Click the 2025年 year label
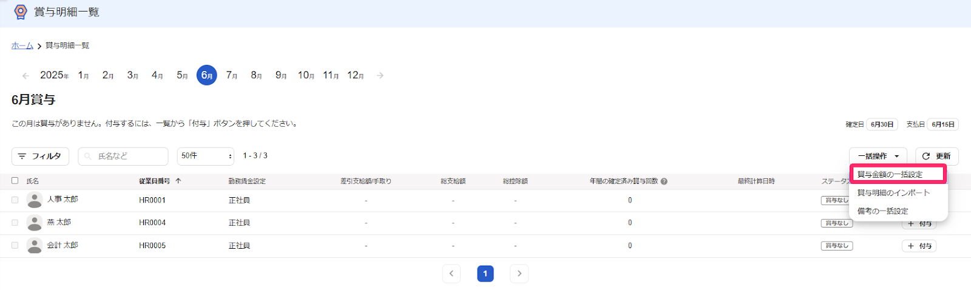 click(x=55, y=75)
